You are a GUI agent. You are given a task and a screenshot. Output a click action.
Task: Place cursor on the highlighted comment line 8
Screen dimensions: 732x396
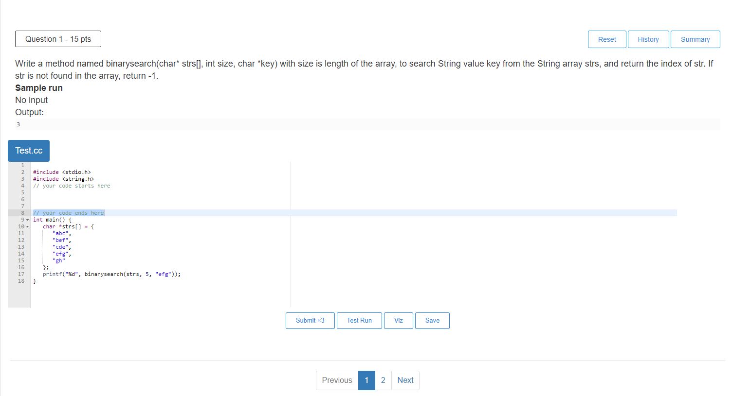68,212
